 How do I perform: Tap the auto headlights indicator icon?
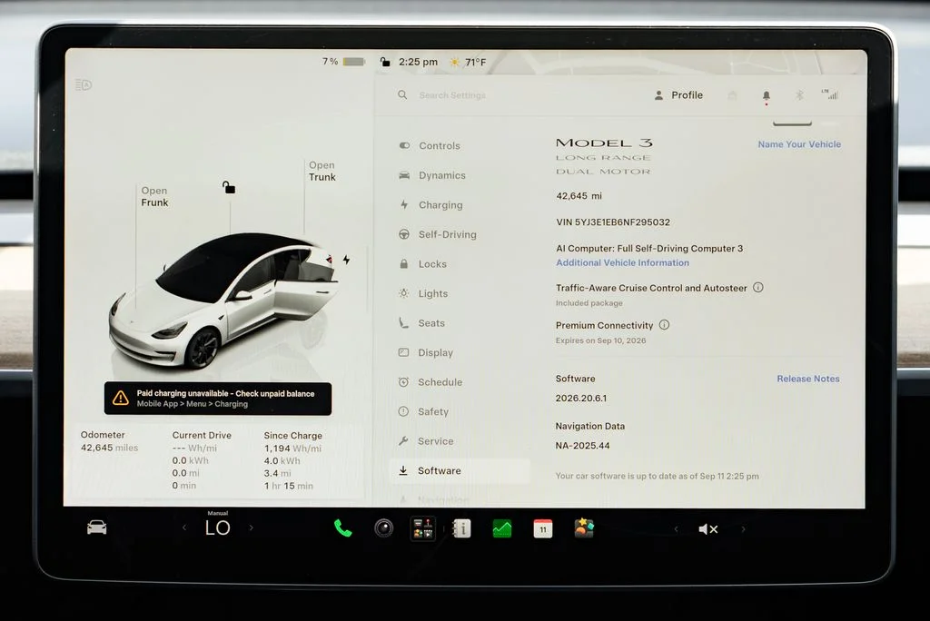[84, 84]
